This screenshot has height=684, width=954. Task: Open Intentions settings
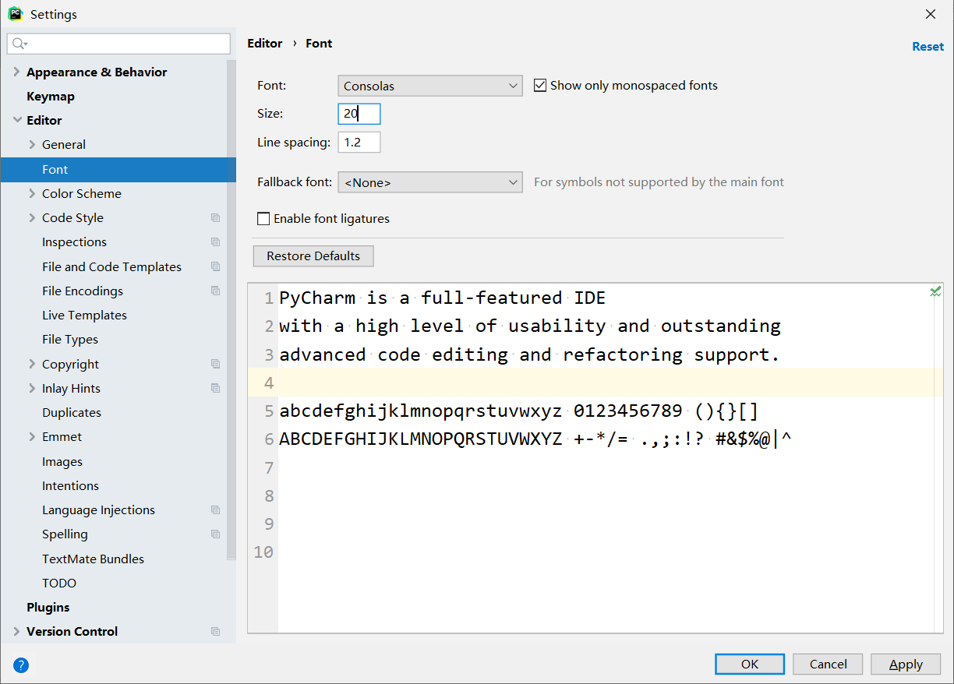point(70,486)
